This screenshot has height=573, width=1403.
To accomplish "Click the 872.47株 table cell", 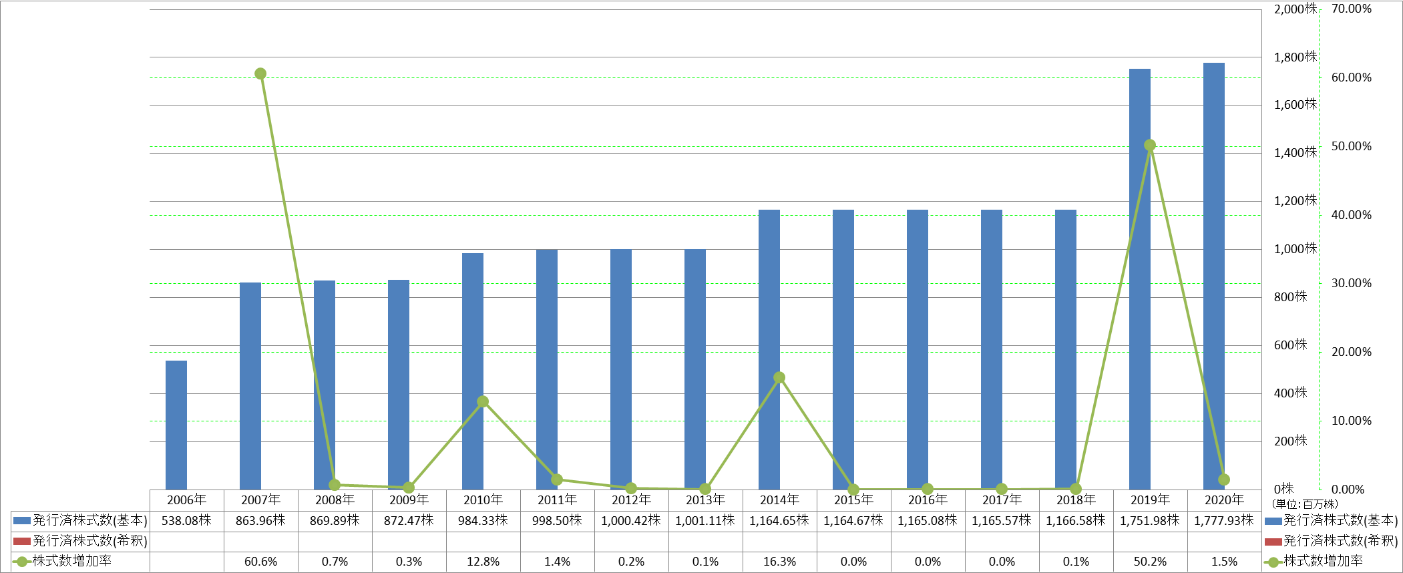I will (409, 520).
